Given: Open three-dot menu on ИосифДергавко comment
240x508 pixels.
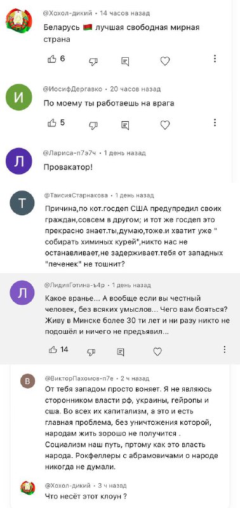Looking at the screenshot, I should coord(215,123).
